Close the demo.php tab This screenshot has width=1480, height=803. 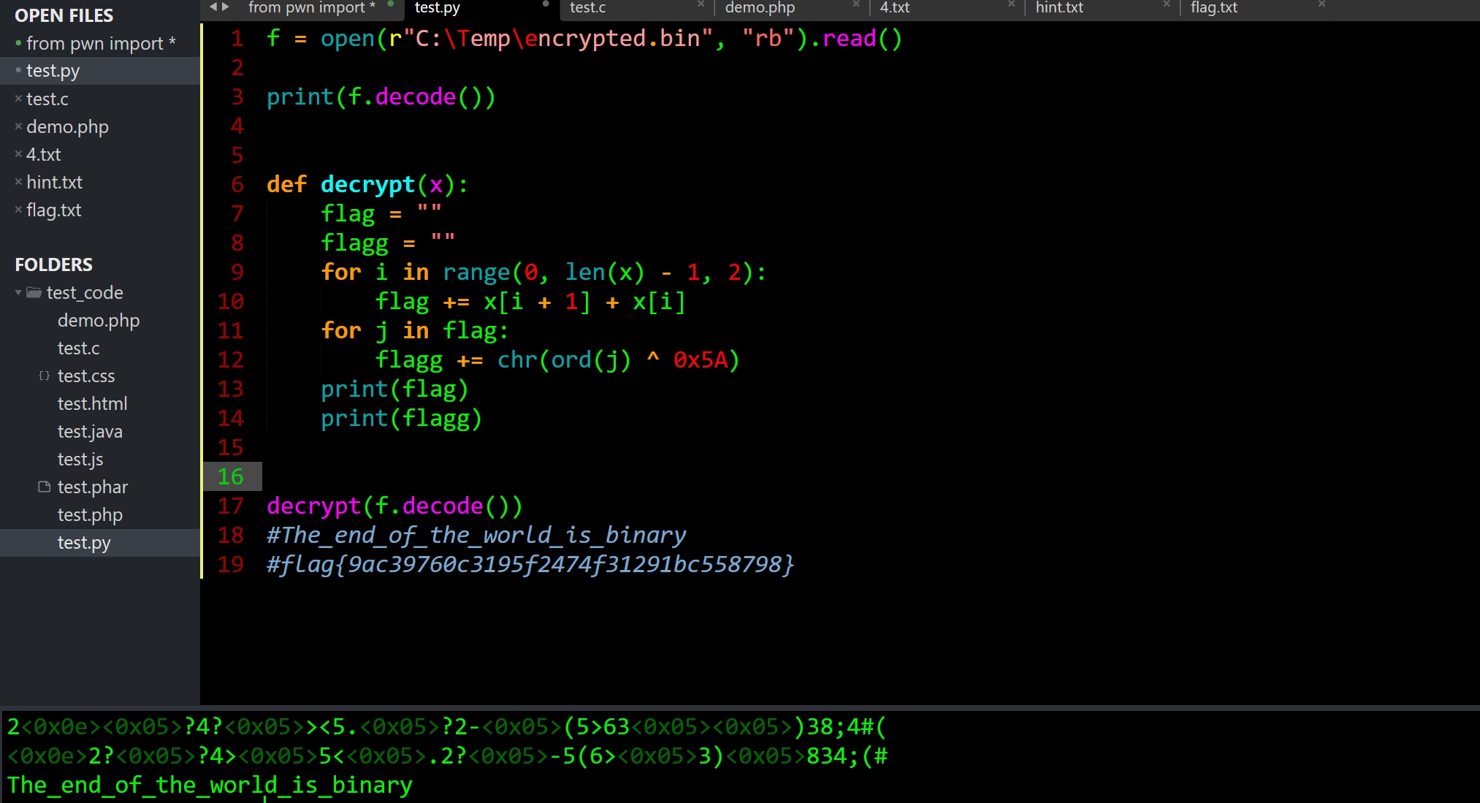pos(856,4)
